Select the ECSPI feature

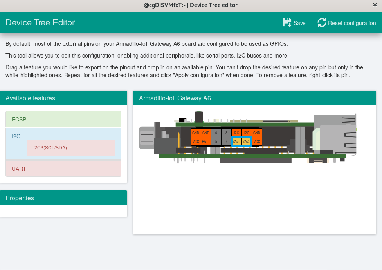(63, 119)
